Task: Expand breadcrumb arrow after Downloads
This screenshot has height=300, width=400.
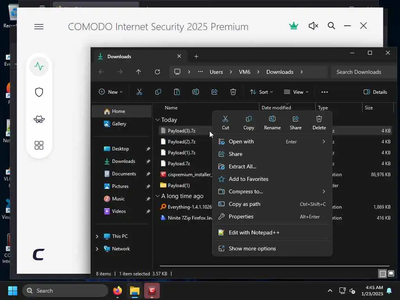Action: (302, 72)
